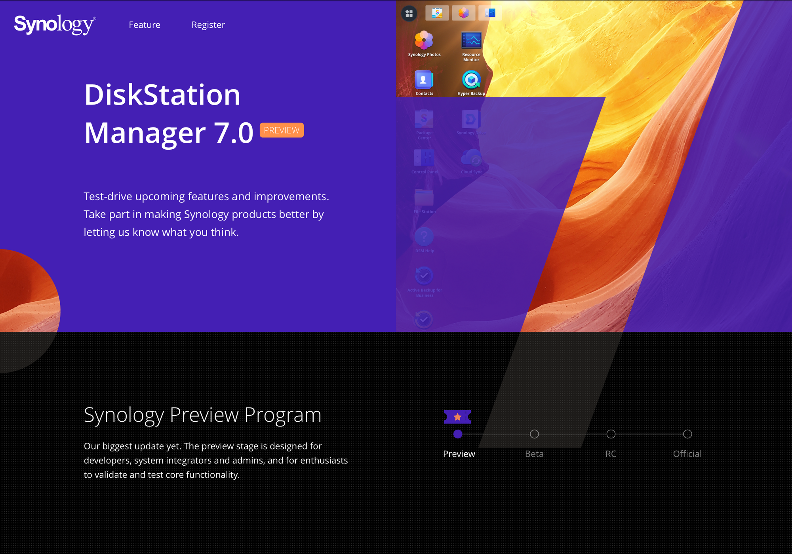Select the Preview stage marker dot
The height and width of the screenshot is (554, 792).
458,434
